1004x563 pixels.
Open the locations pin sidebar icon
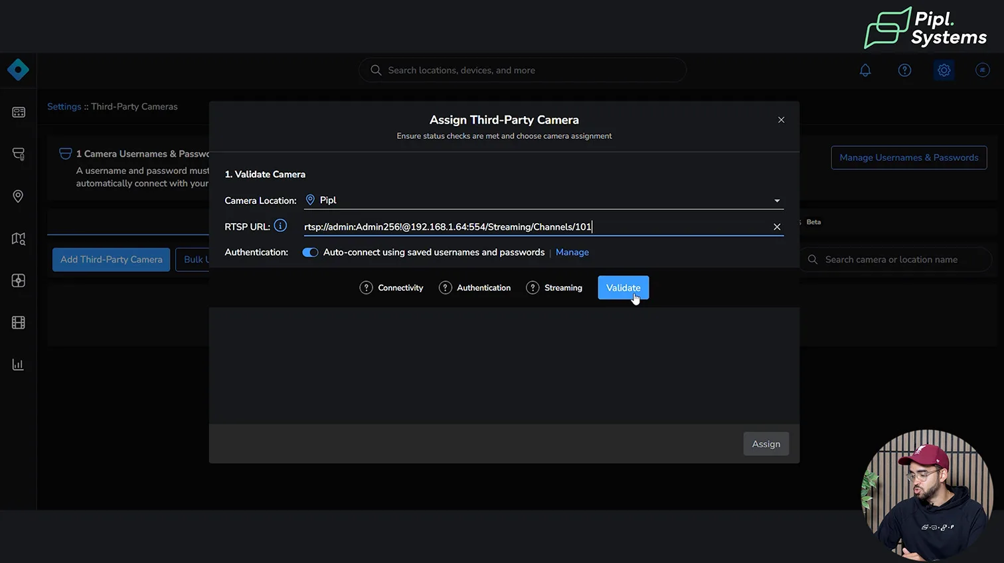tap(18, 196)
